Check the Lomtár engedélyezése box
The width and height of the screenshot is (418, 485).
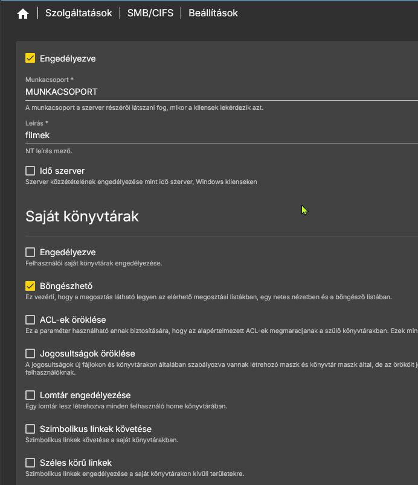[30, 395]
